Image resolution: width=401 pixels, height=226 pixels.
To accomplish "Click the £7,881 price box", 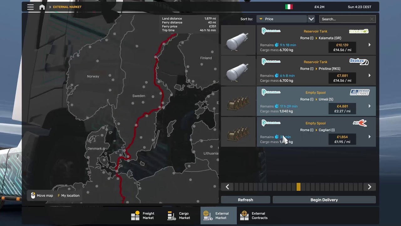I will point(342,78).
